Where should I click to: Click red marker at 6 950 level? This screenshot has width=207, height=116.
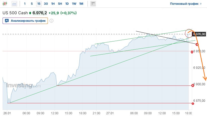click(x=192, y=52)
